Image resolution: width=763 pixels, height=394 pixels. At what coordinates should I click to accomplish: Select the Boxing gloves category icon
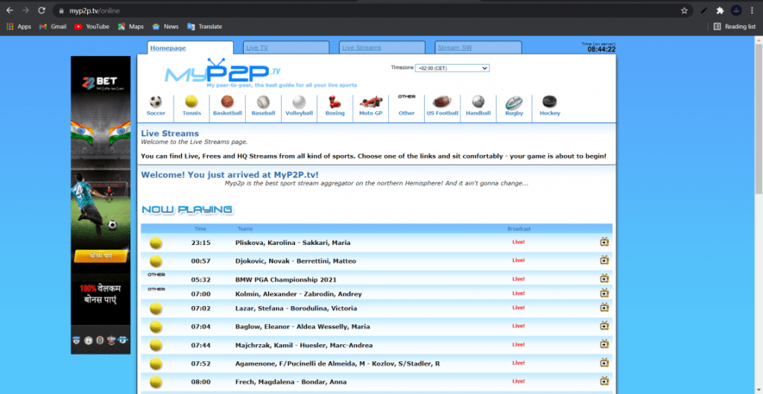click(x=335, y=101)
